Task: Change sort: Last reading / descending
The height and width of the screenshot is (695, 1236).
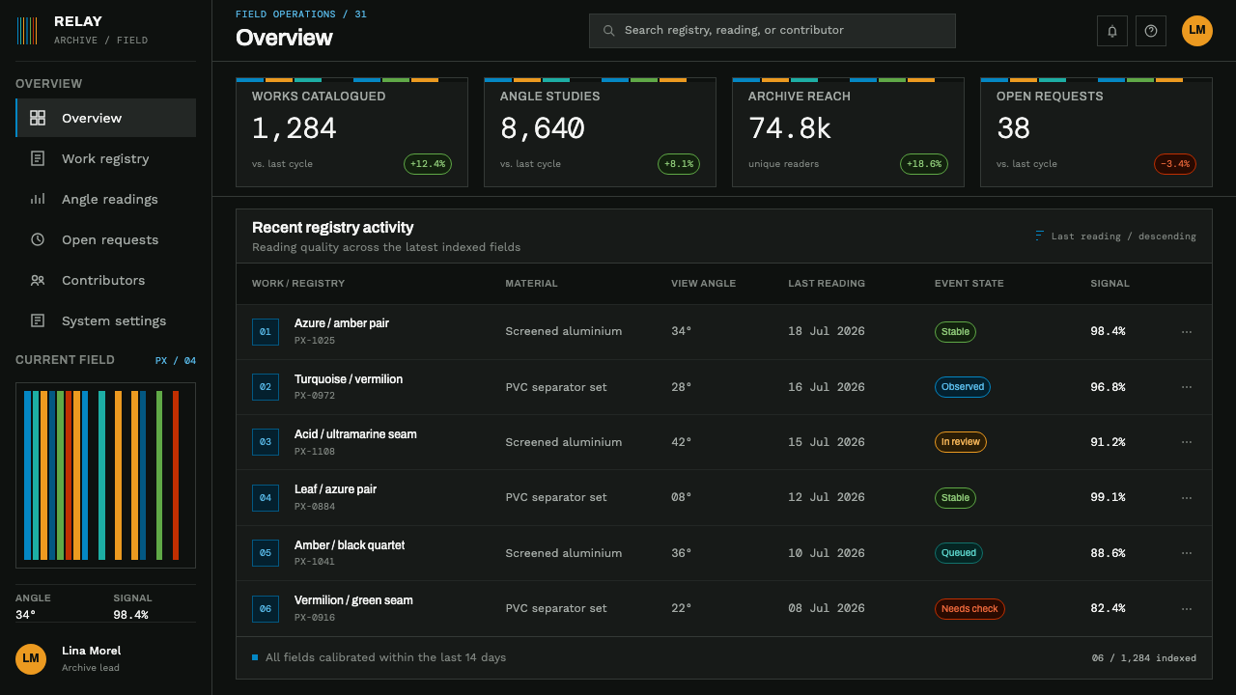Action: click(1114, 236)
